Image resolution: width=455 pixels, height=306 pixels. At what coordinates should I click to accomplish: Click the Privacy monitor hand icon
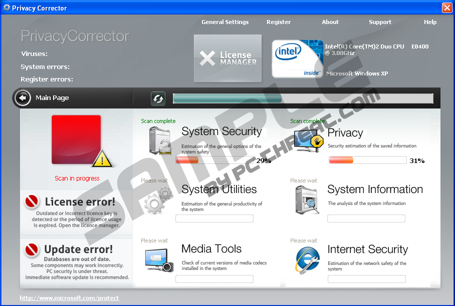point(309,141)
